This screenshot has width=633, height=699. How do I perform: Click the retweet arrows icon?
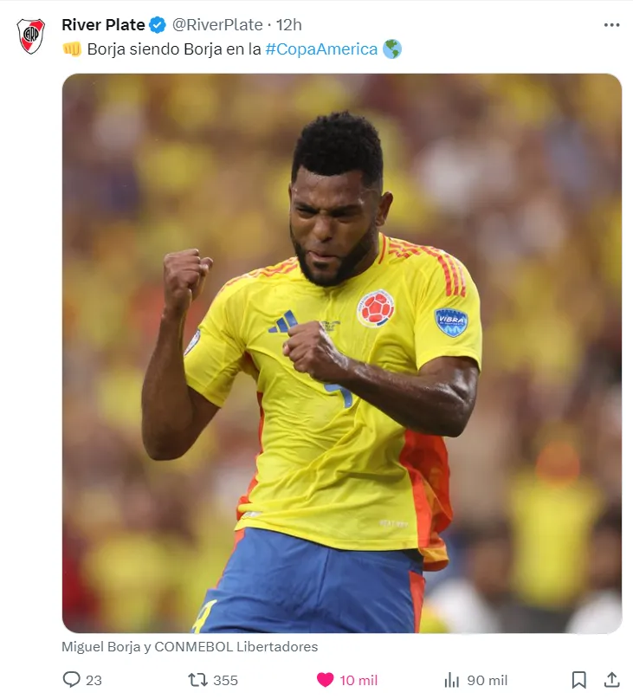point(197,680)
